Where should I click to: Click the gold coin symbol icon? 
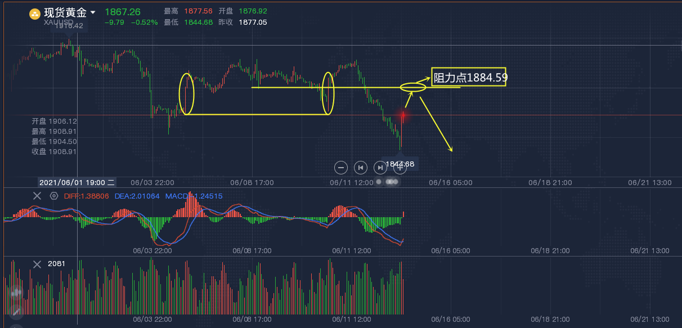(35, 14)
